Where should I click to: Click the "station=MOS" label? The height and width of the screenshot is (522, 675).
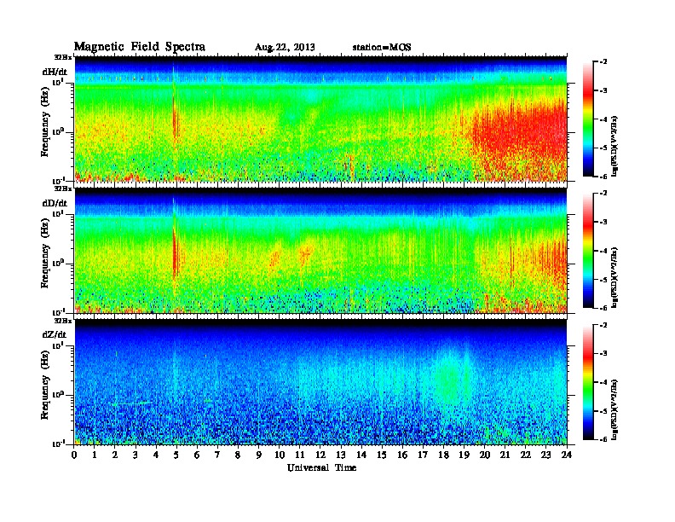click(382, 47)
